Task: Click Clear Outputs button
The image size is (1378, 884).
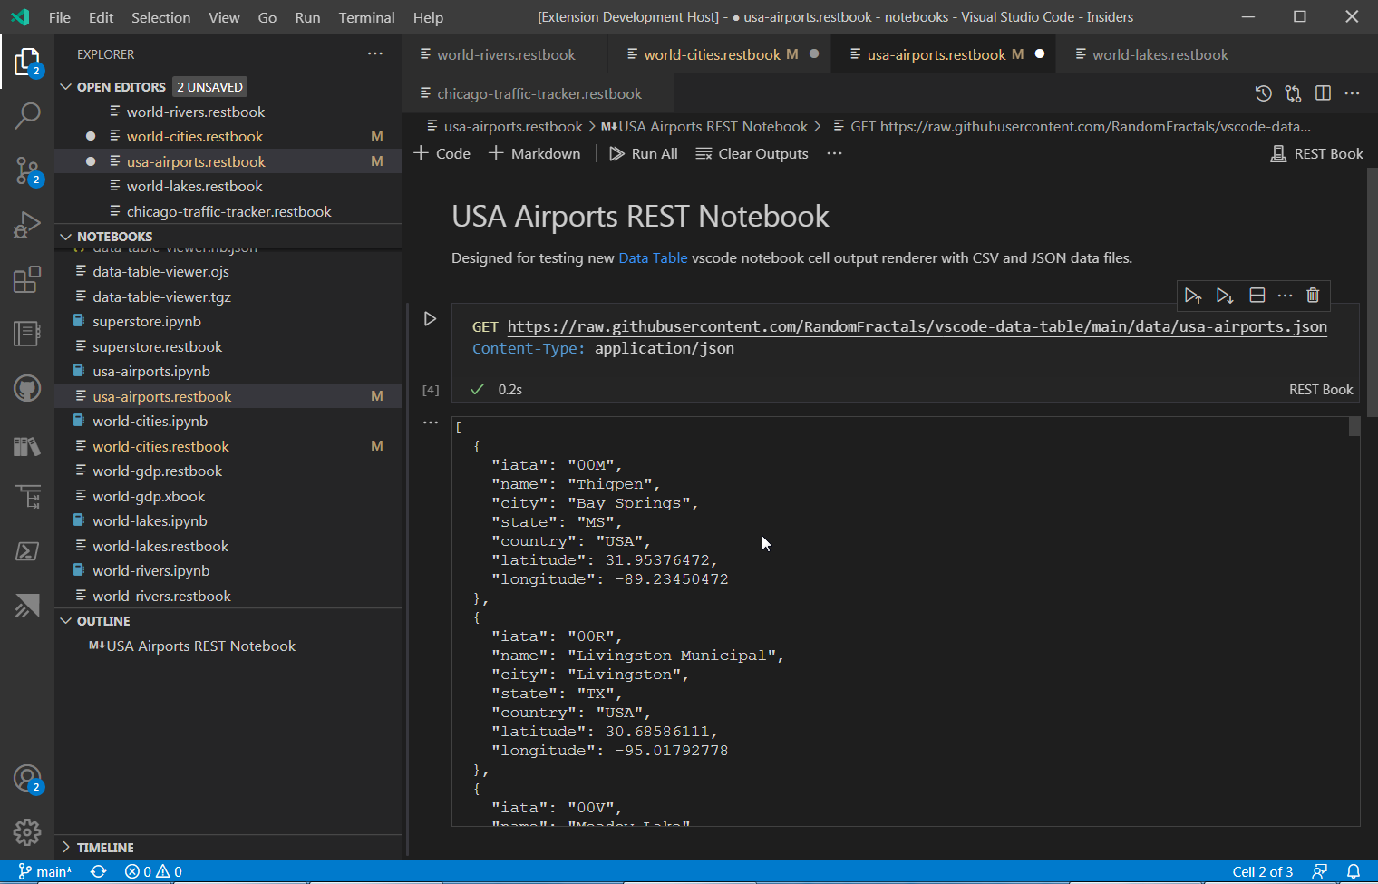Action: [x=752, y=154]
